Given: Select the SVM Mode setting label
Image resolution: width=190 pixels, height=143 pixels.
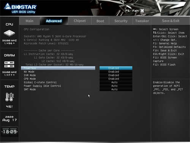Looking at the screenshot, I should [30, 75].
